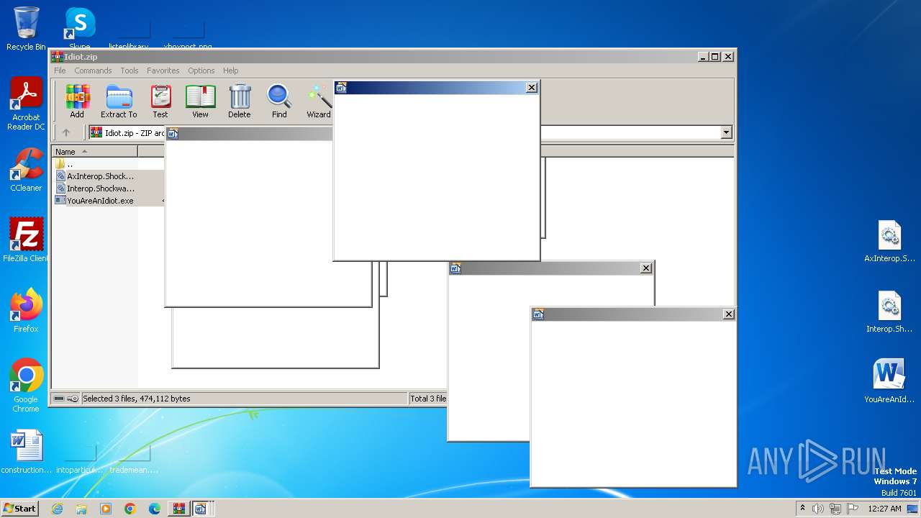Open the Google Chrome desktop shortcut
This screenshot has height=518, width=921.
(26, 386)
